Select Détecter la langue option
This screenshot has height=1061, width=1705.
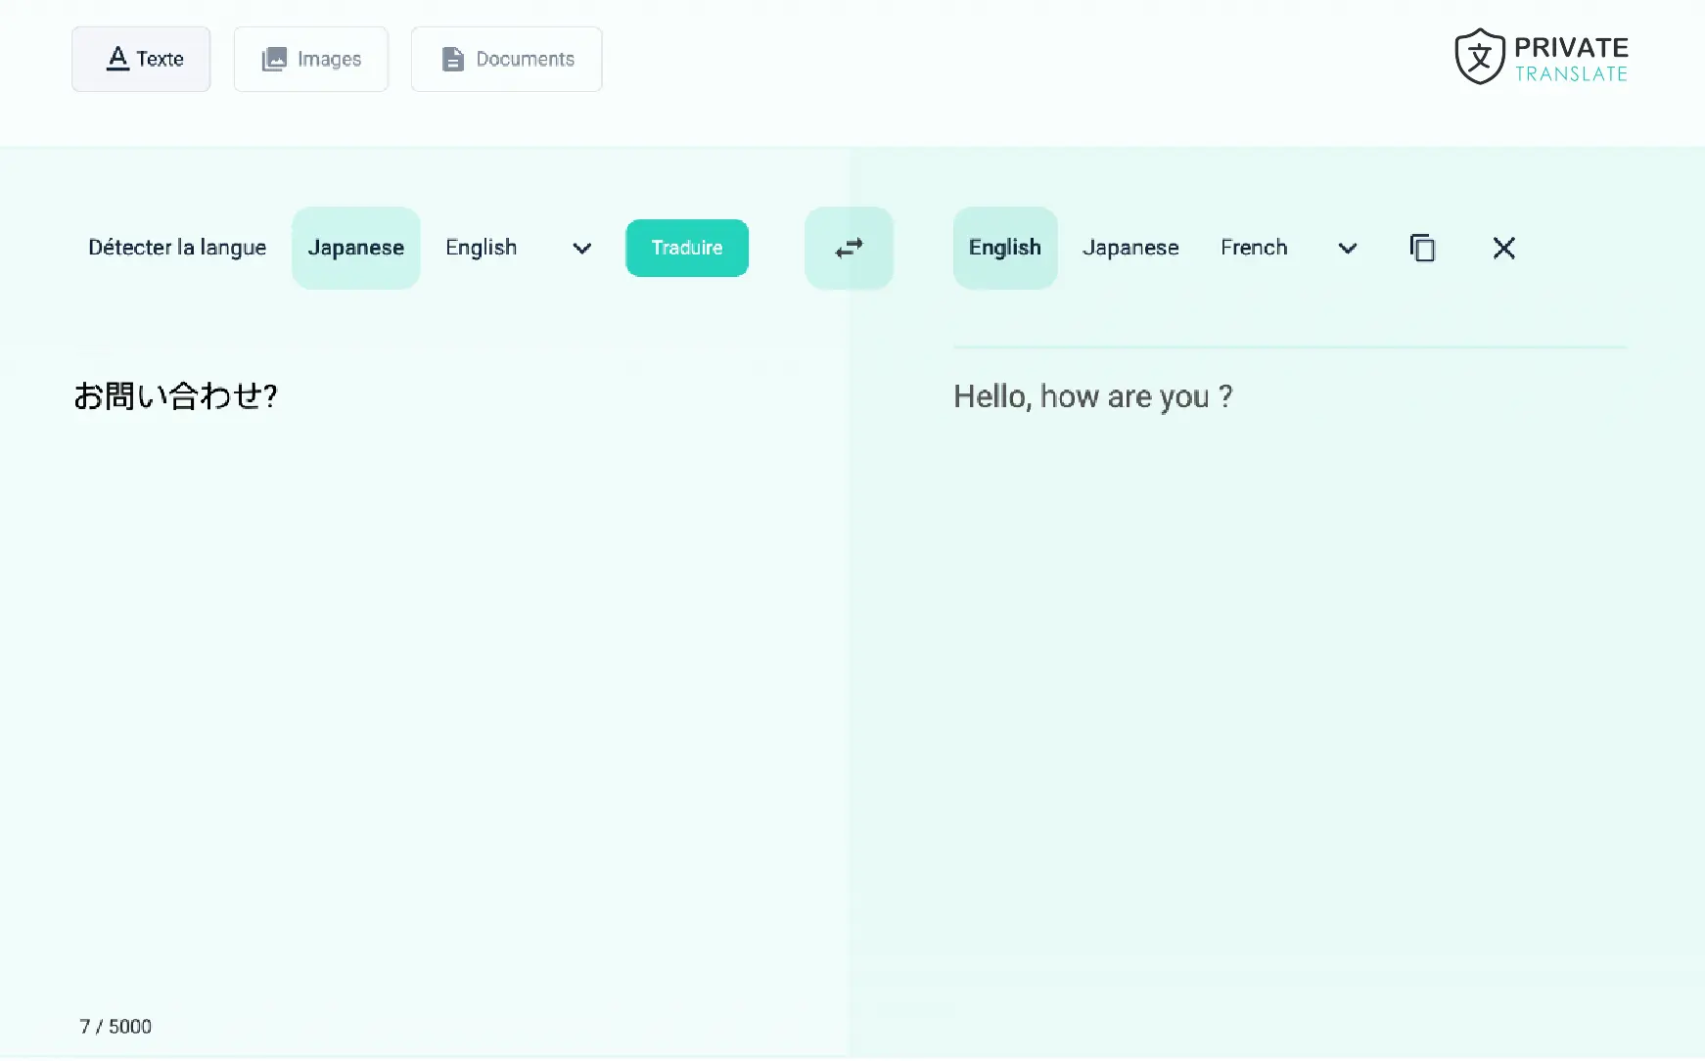(177, 248)
